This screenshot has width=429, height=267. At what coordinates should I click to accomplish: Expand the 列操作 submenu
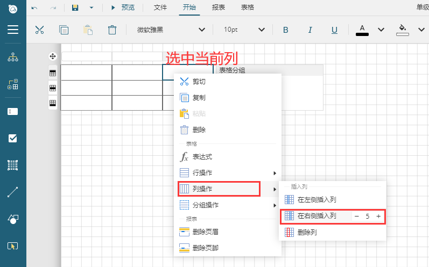pyautogui.click(x=227, y=189)
